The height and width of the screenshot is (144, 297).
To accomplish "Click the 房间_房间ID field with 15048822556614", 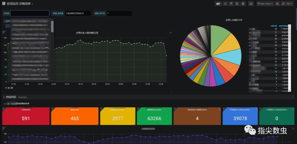I will [x=78, y=13].
